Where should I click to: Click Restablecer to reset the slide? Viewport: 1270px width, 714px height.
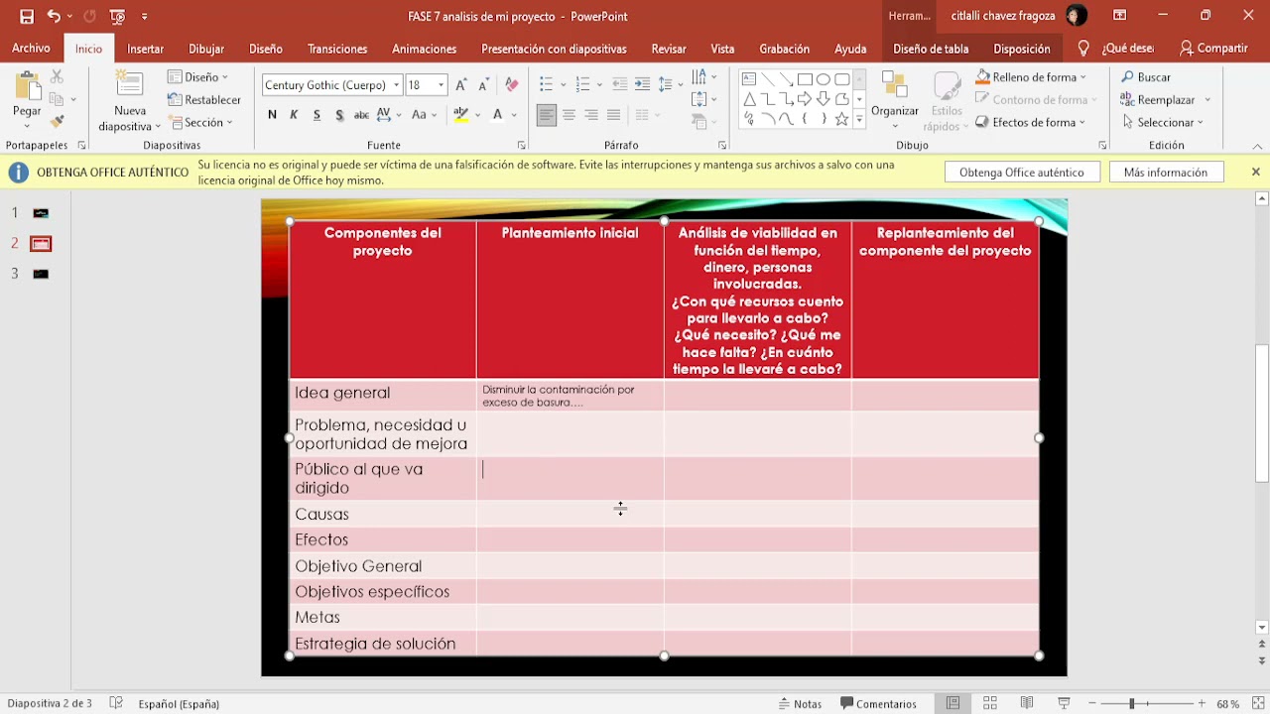(x=204, y=99)
